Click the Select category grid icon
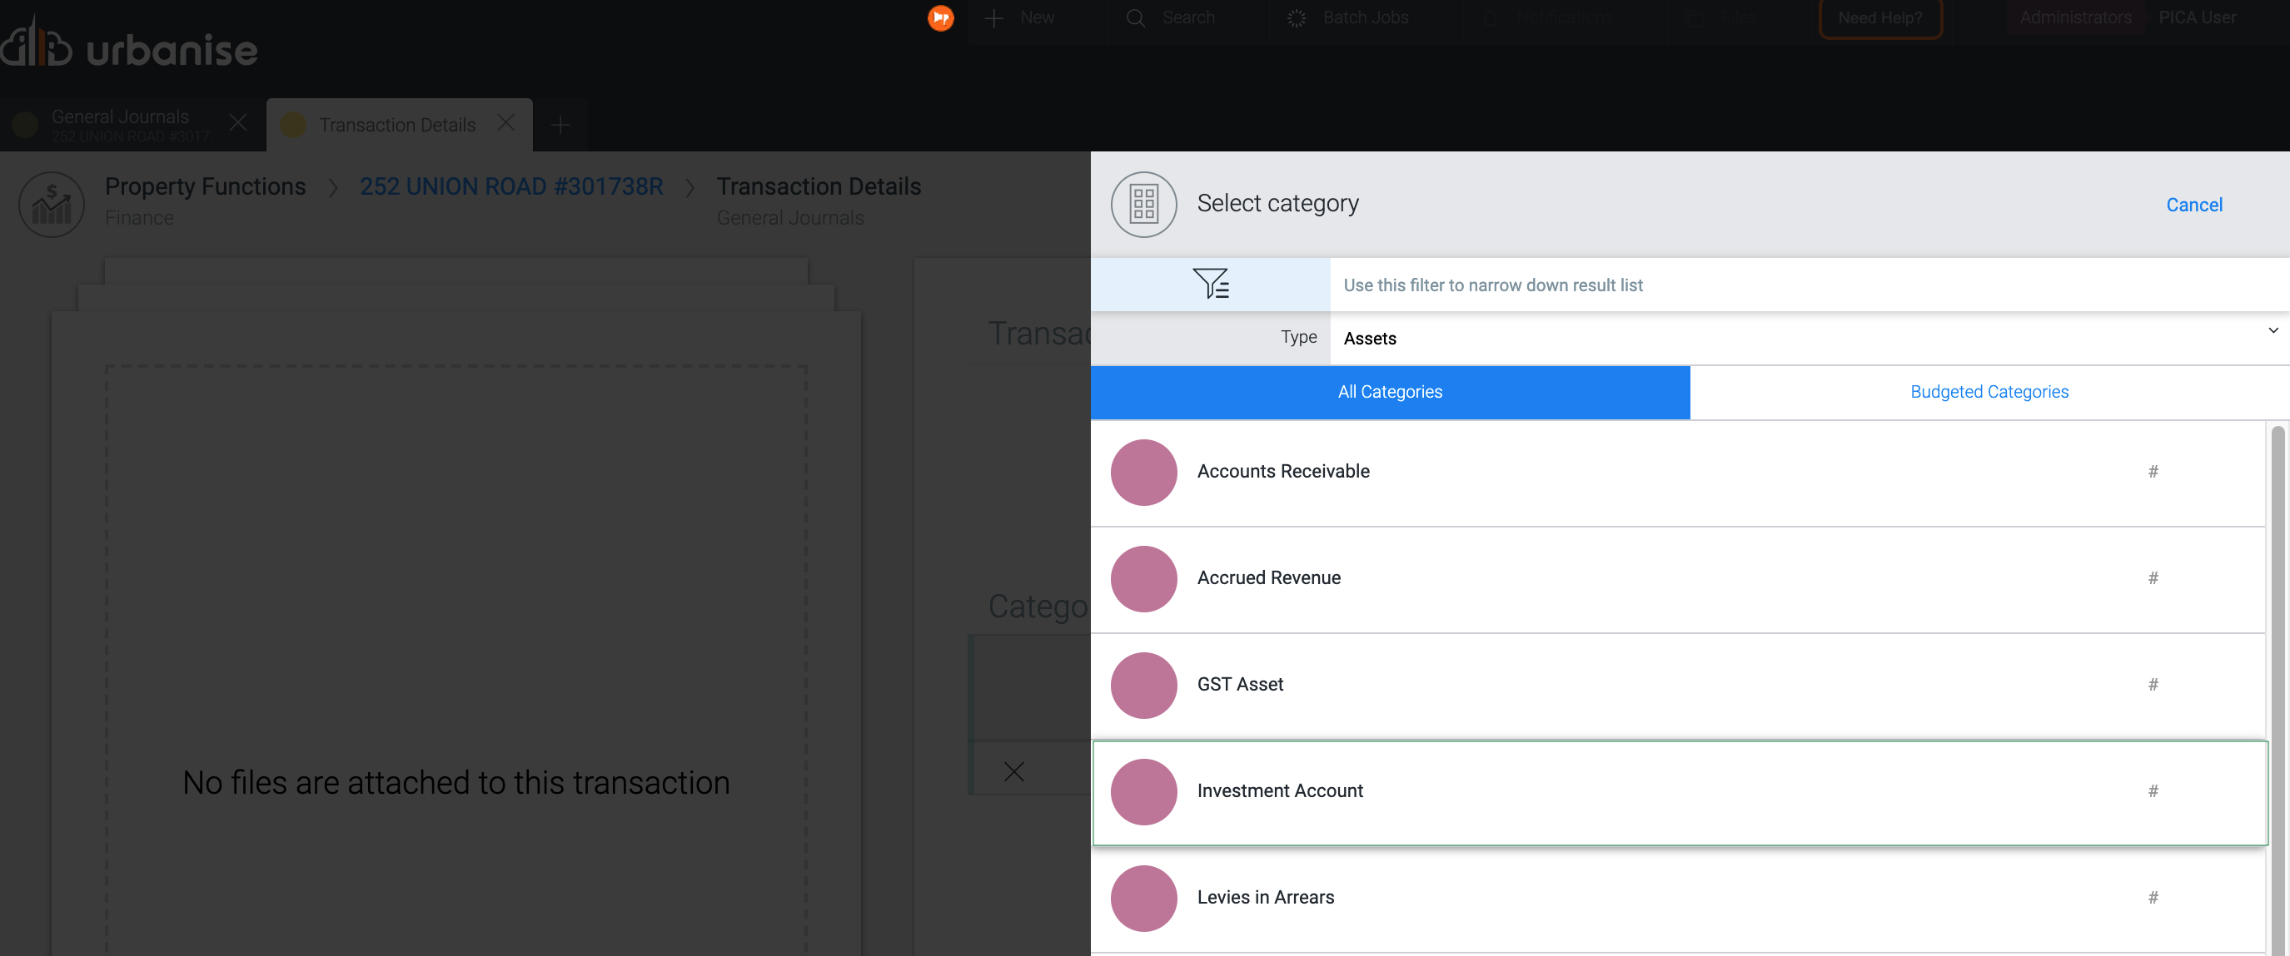The width and height of the screenshot is (2290, 956). (1143, 205)
